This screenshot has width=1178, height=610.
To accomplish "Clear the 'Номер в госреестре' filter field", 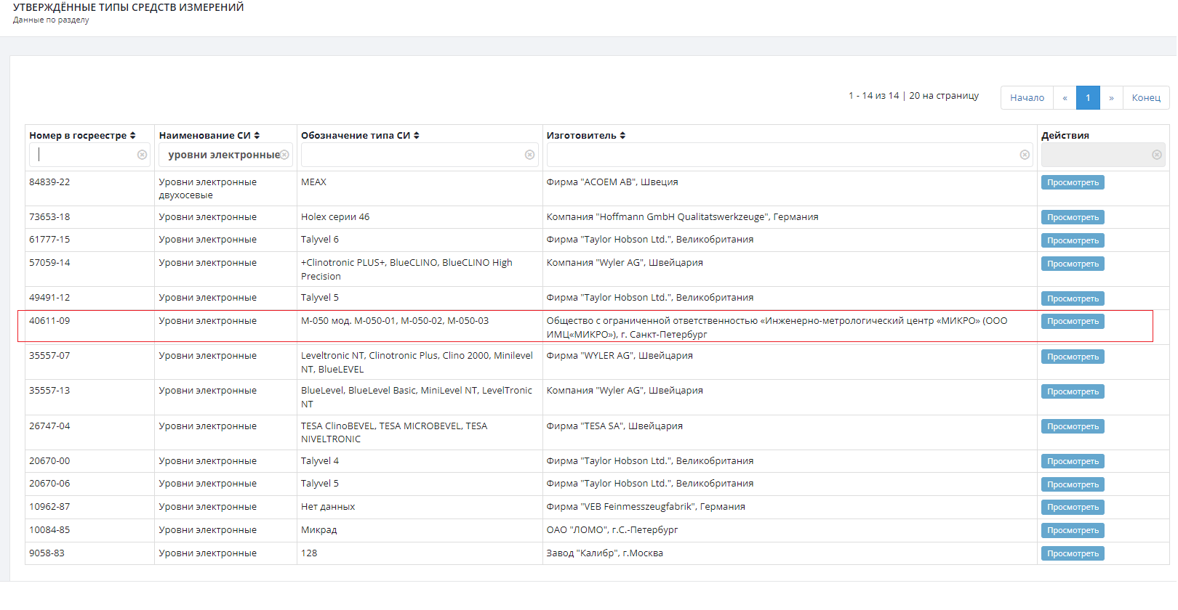I will (142, 155).
